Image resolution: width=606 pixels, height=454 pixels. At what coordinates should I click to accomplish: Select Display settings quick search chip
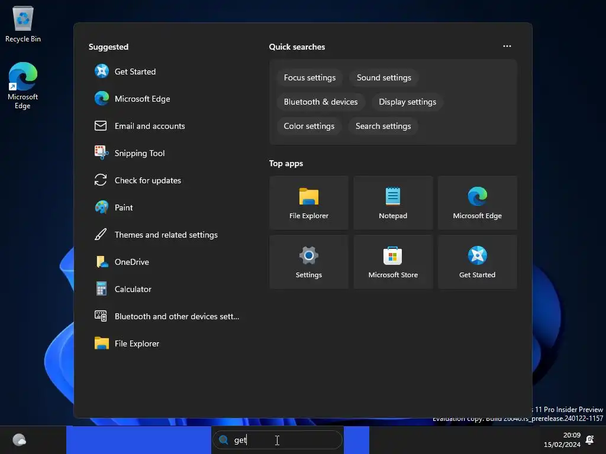point(407,102)
